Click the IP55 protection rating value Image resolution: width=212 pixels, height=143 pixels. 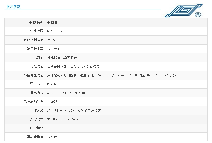[51, 128]
